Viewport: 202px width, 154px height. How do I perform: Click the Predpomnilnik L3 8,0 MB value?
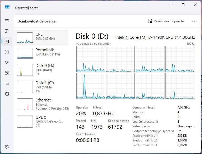coord(182,145)
